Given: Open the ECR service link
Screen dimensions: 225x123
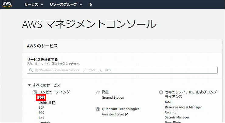Looking at the screenshot, I should click(41, 108).
